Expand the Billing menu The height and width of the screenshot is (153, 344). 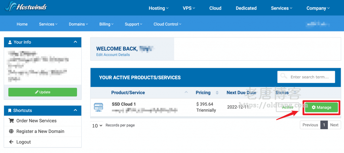coord(106,24)
